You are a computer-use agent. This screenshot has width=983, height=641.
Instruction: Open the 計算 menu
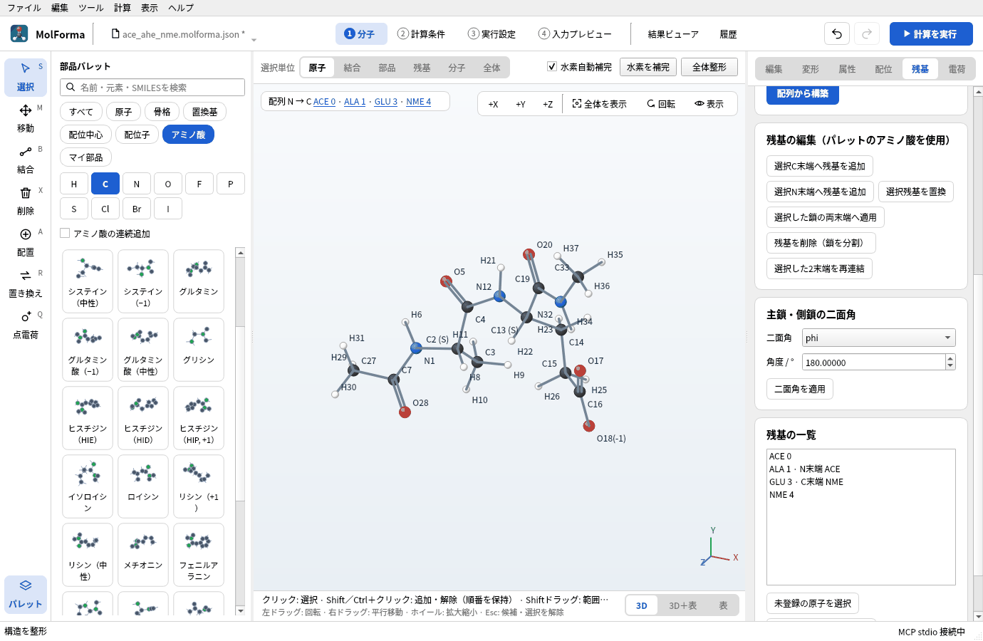click(x=123, y=8)
